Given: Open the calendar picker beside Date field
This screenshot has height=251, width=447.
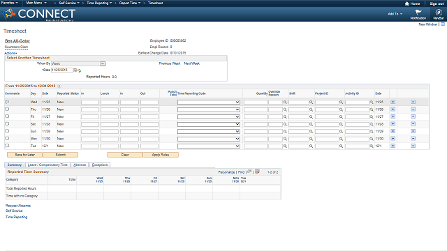Looking at the screenshot, I should click(x=75, y=70).
